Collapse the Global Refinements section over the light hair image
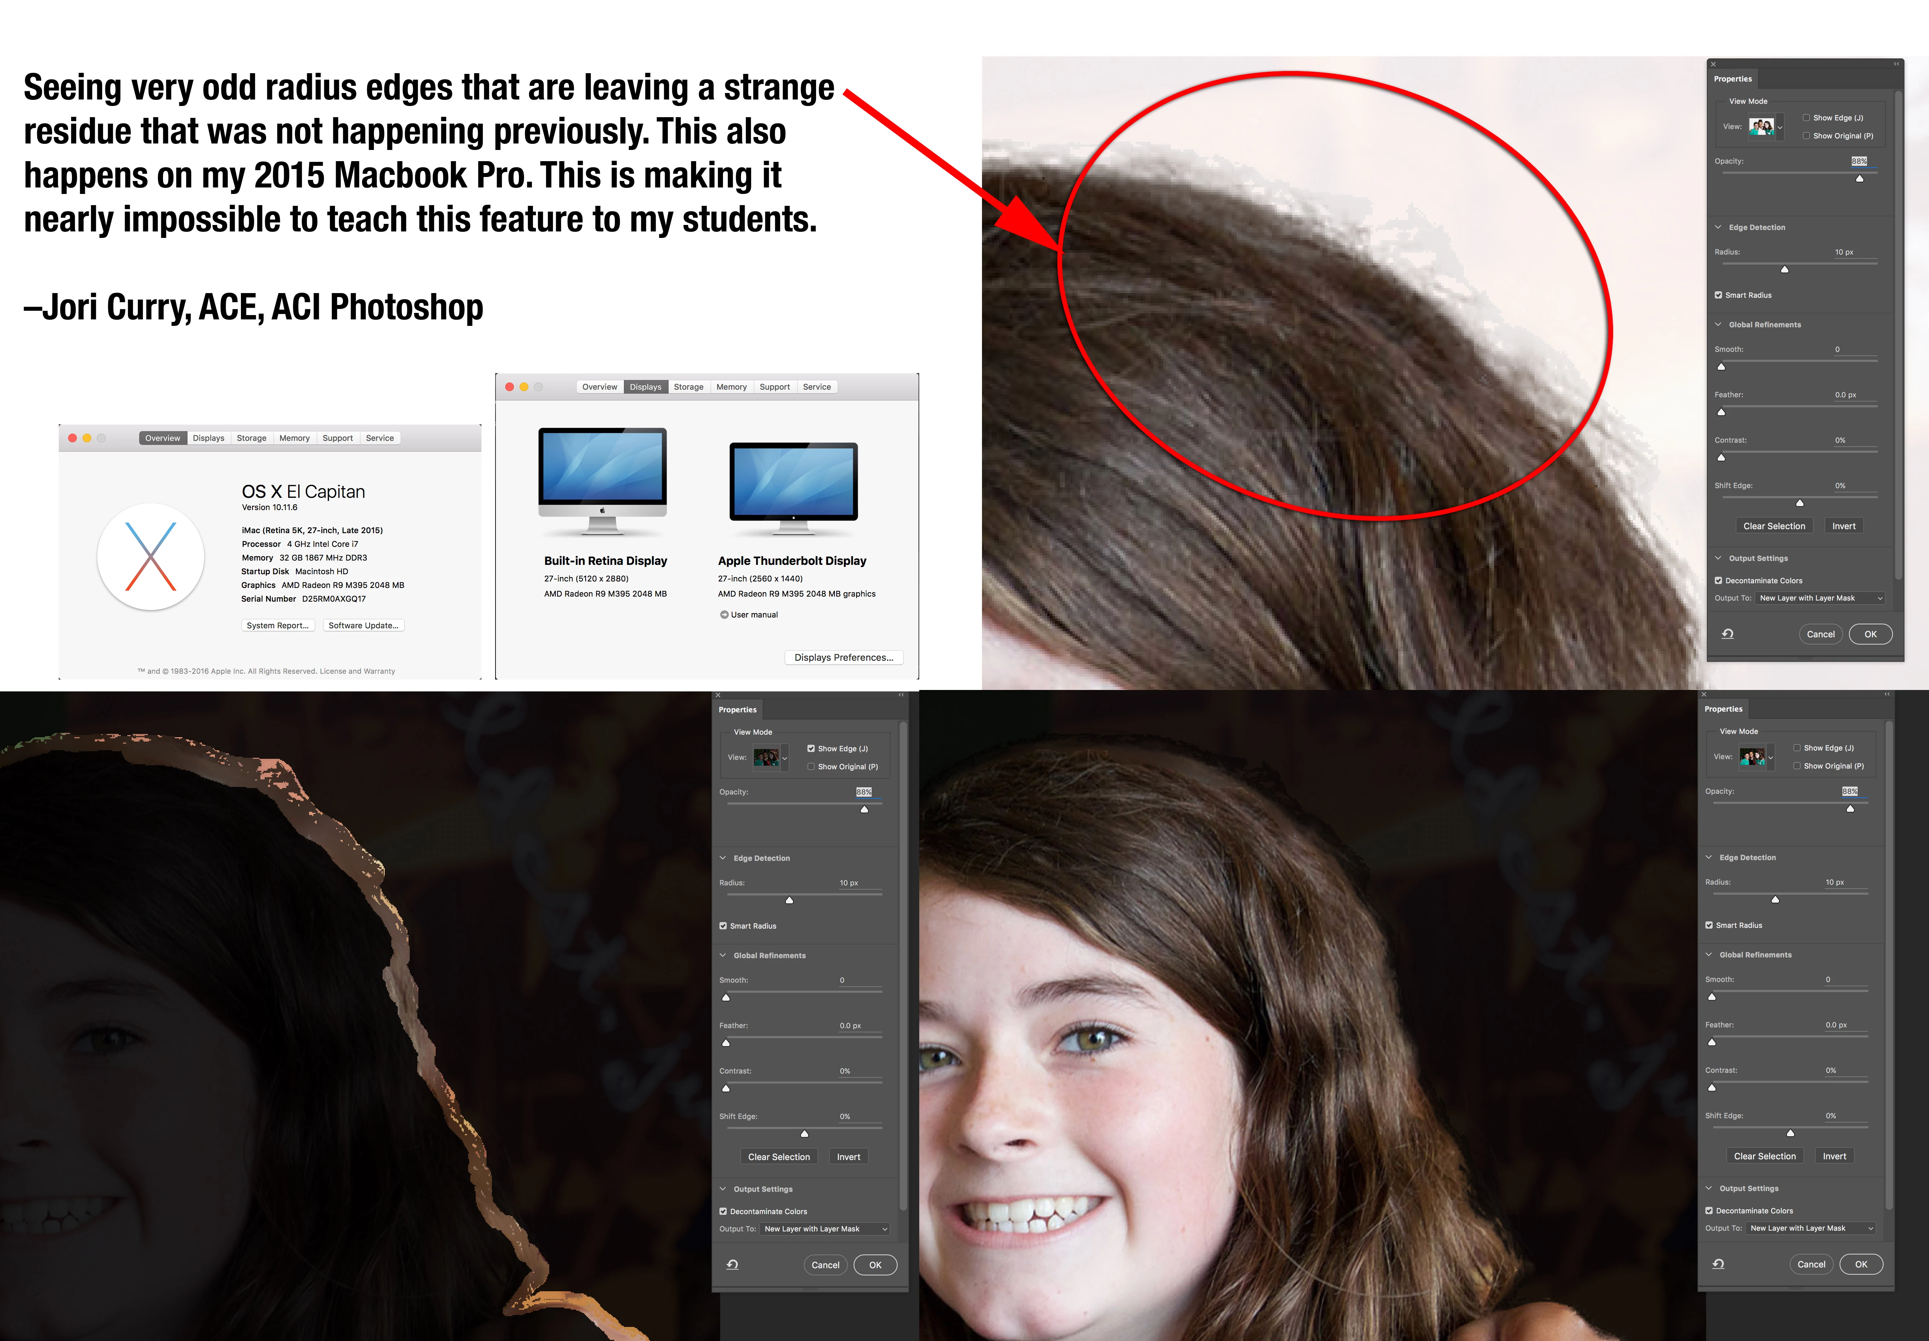The height and width of the screenshot is (1341, 1929). pos(1718,324)
